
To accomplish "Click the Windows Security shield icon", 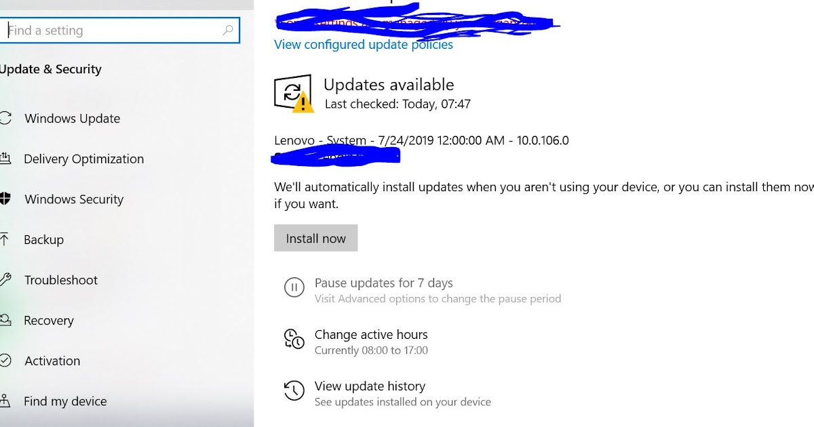I will click(x=5, y=199).
